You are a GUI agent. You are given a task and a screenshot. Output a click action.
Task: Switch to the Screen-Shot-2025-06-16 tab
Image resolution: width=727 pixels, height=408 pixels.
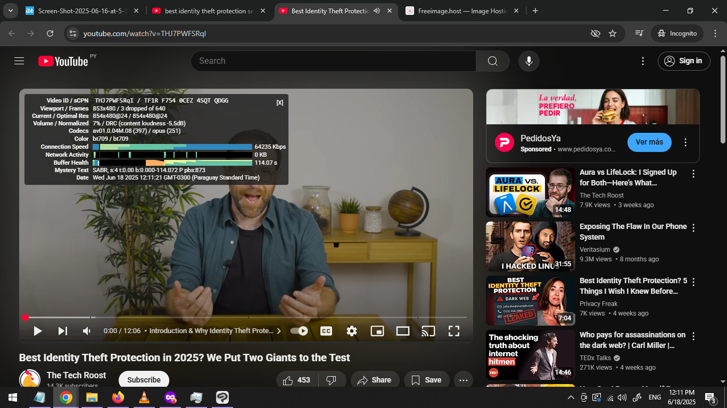coord(83,11)
